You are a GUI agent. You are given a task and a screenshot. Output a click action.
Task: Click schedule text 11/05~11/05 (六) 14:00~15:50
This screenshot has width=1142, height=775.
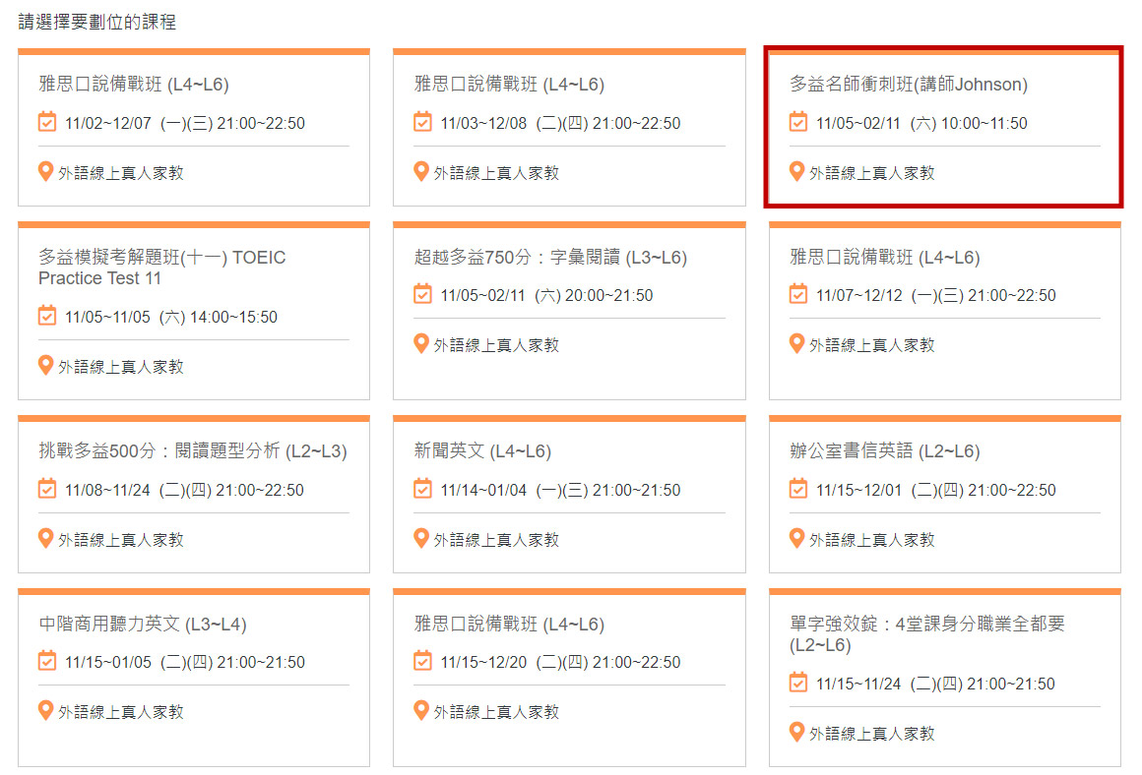point(171,317)
